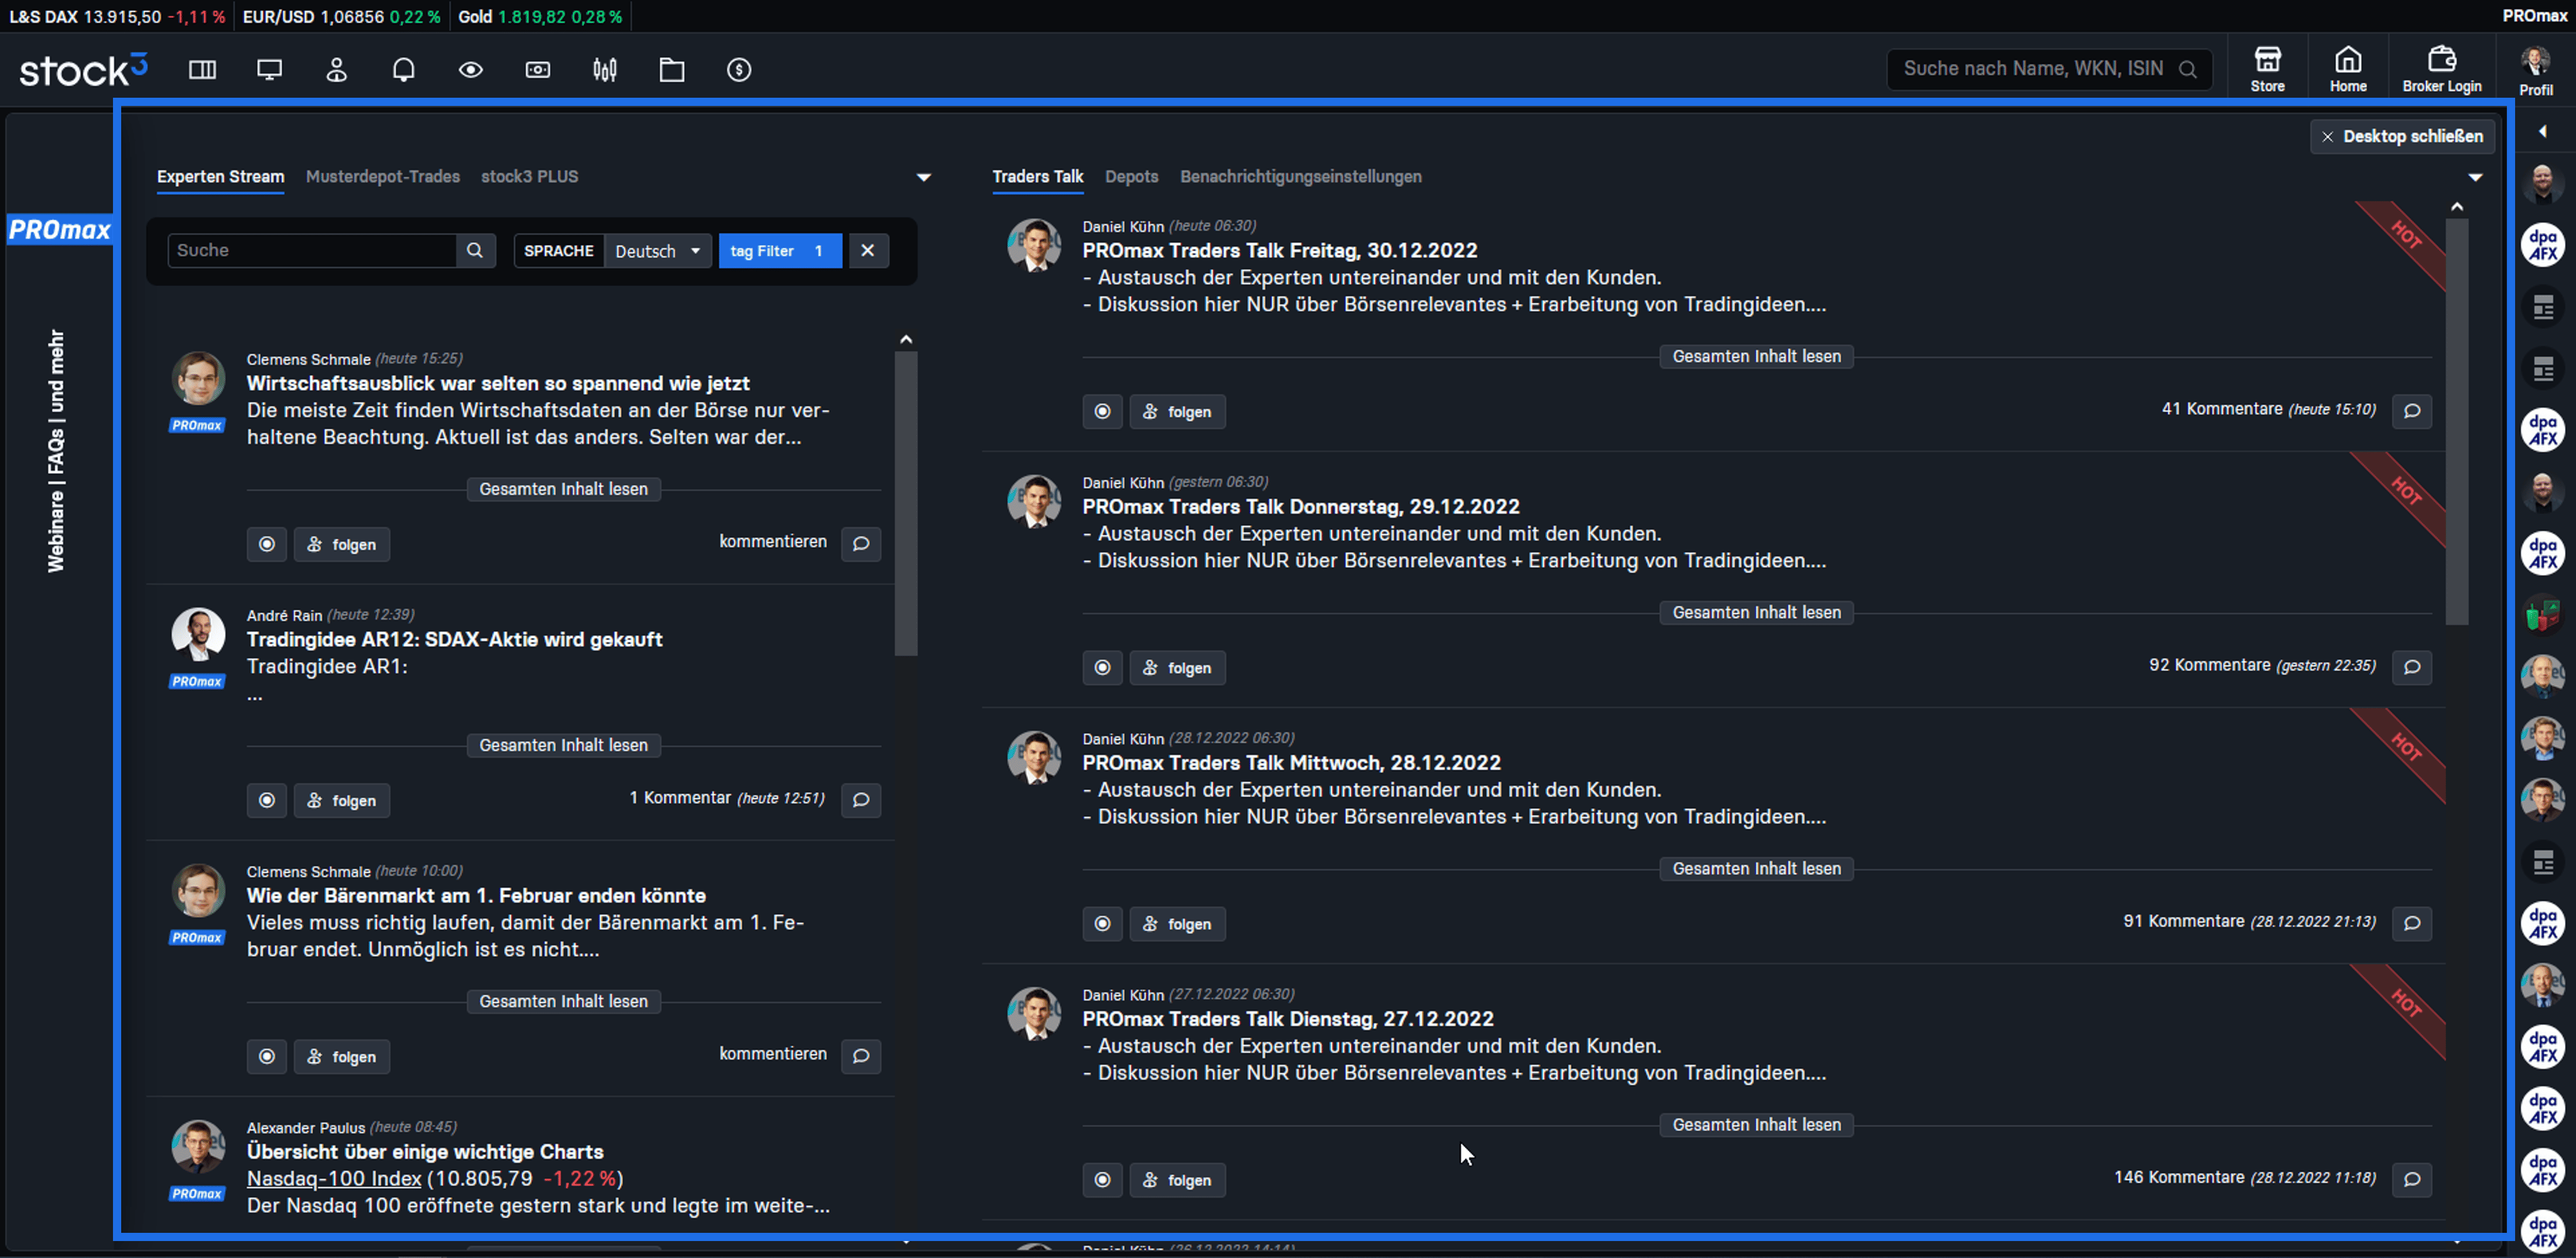Toggle watch on Wirtschaftsausblick post
2576x1258 pixels.
pyautogui.click(x=267, y=545)
